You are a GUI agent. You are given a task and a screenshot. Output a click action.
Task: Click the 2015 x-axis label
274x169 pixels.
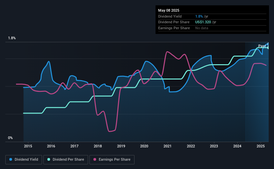point(28,146)
